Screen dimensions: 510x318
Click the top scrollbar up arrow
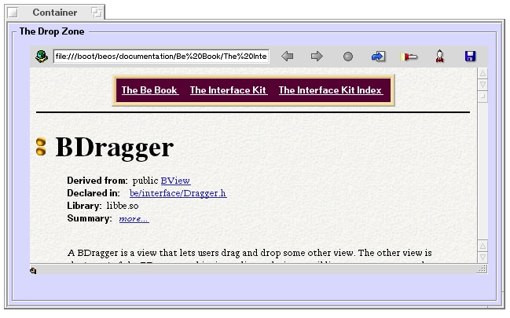click(x=482, y=73)
